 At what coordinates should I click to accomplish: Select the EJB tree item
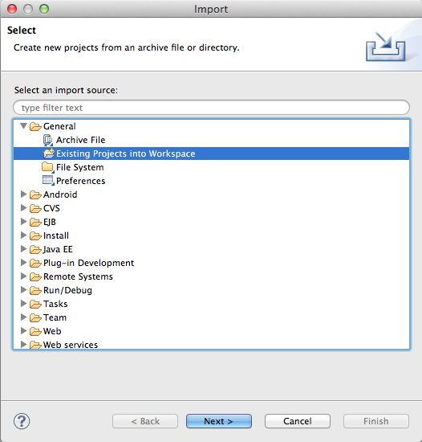pos(50,222)
